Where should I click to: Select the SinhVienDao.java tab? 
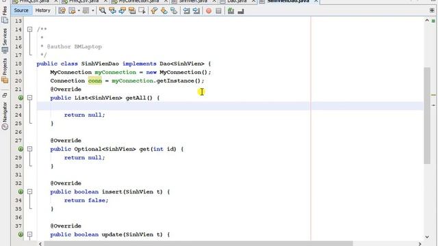[x=288, y=1]
